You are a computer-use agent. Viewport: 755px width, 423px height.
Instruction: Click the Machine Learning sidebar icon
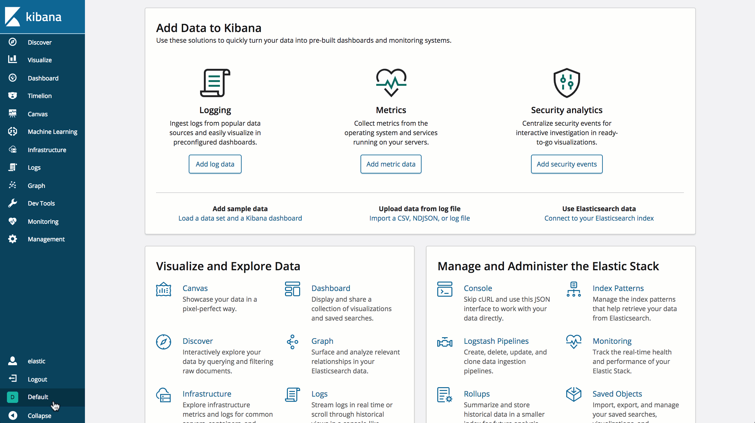13,131
